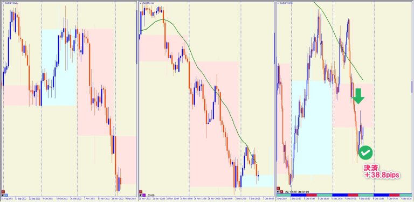Viewport: 414px width, 202px height.
Task: Click dark red icon beside 22/12/07 timestamp
Action: point(281,192)
